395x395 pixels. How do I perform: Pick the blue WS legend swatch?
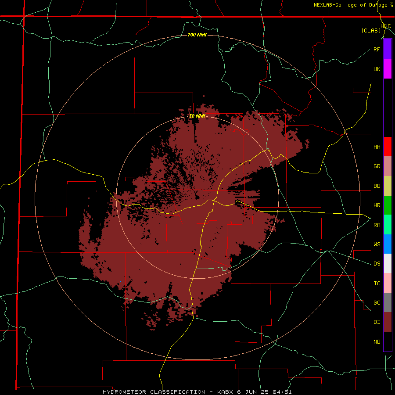388,244
